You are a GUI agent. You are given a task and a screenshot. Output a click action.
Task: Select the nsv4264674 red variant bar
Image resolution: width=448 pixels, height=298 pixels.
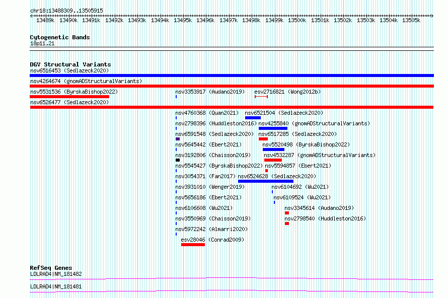point(232,86)
